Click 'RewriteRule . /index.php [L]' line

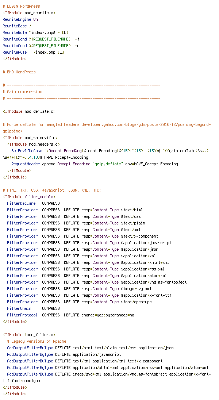point(34,52)
